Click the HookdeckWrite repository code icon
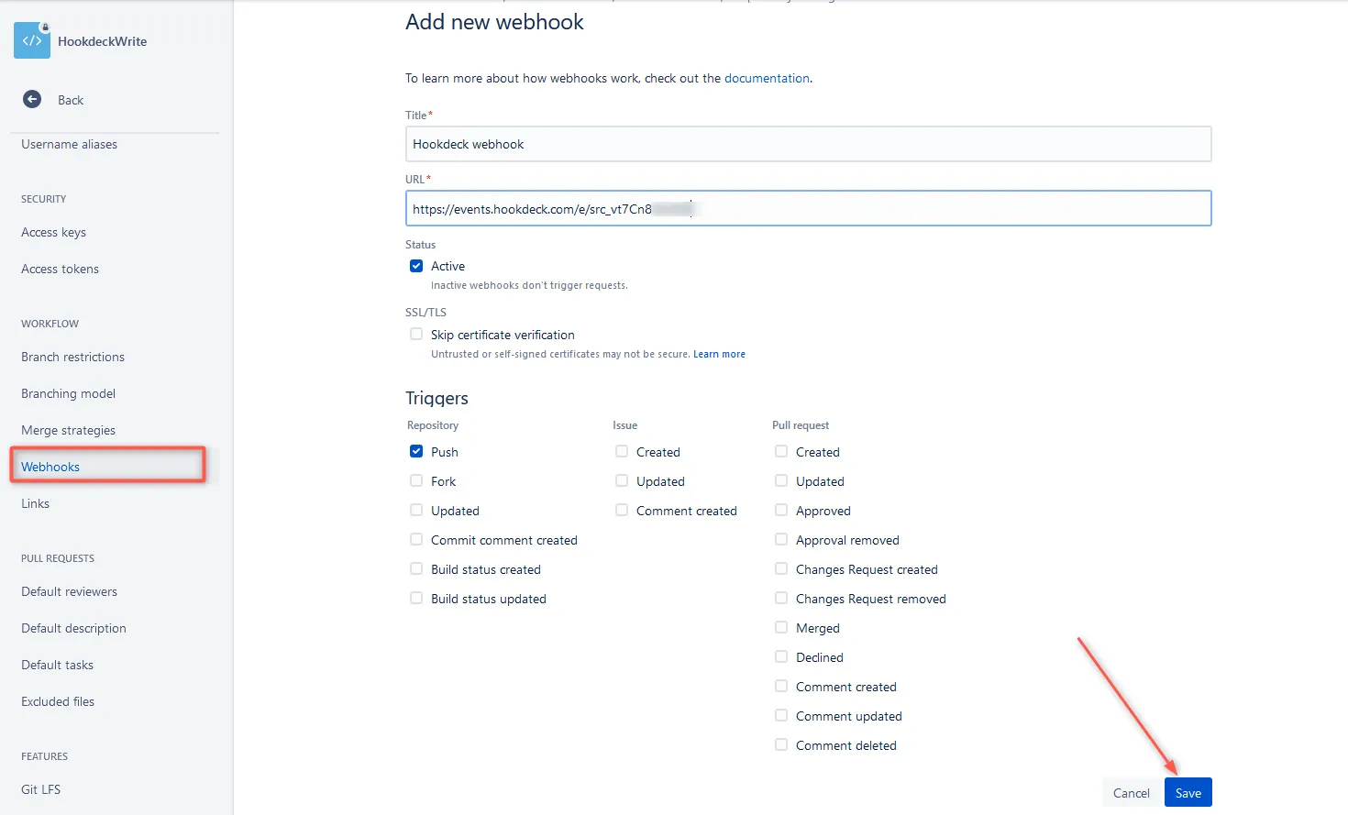This screenshot has width=1348, height=815. click(x=32, y=40)
